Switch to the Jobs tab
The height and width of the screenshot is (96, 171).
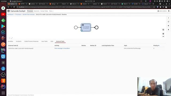pos(52,41)
